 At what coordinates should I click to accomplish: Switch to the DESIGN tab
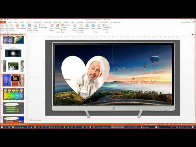click(x=29, y=22)
